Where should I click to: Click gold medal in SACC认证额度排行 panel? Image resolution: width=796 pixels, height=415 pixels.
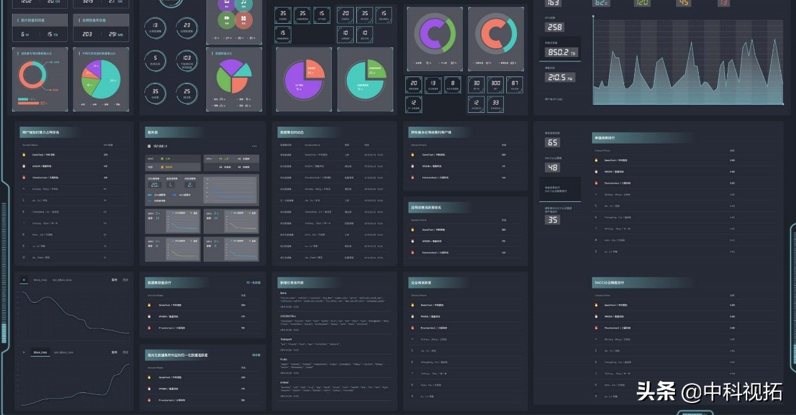pos(597,305)
